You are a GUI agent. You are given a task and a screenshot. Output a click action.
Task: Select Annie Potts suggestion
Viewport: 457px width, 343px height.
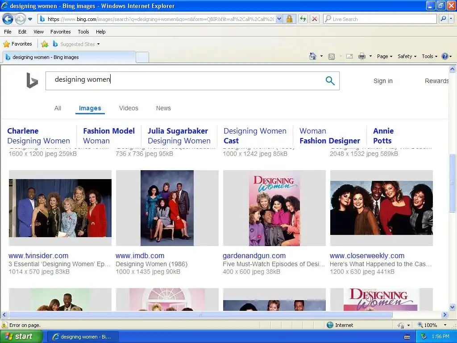point(383,136)
